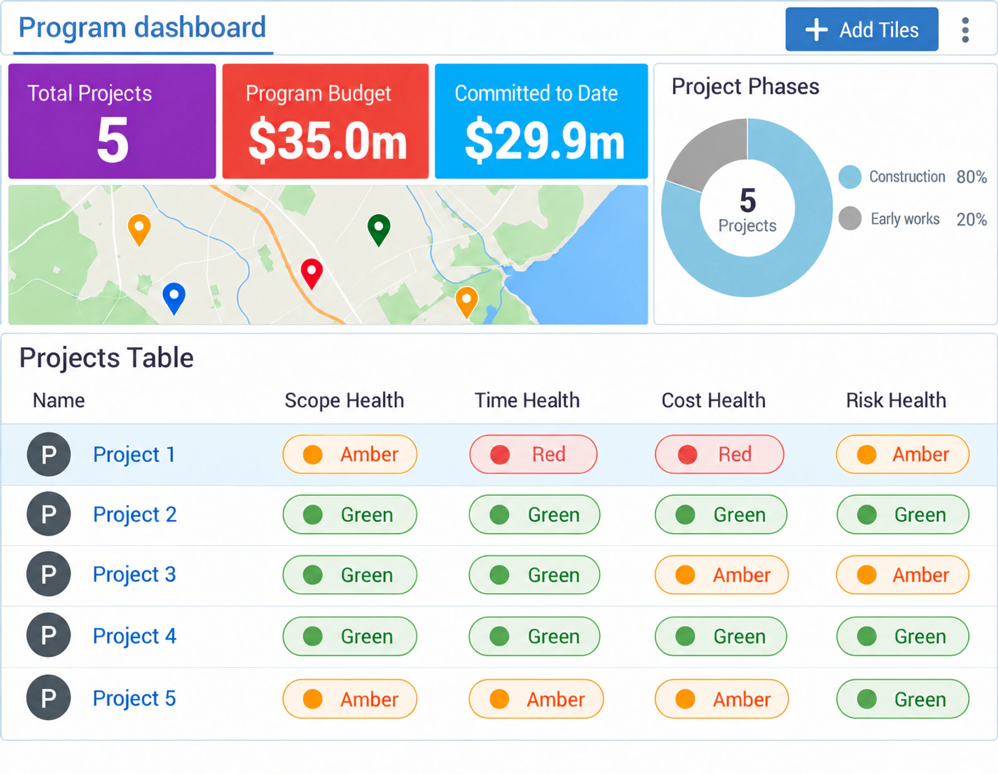
Task: Click the Project 5 avatar icon
Action: [49, 697]
